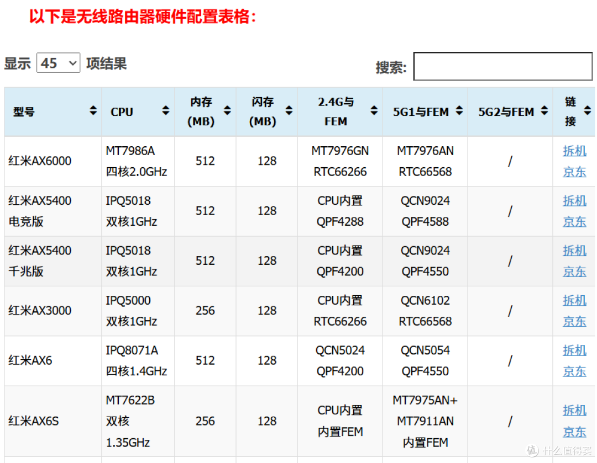Select the 红米AX3000 model cell
This screenshot has height=463, width=597.
click(53, 311)
